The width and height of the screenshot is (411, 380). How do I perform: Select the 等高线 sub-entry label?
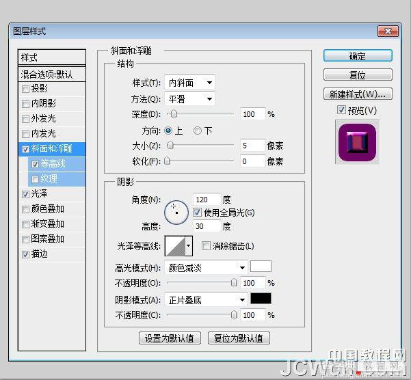coord(53,164)
